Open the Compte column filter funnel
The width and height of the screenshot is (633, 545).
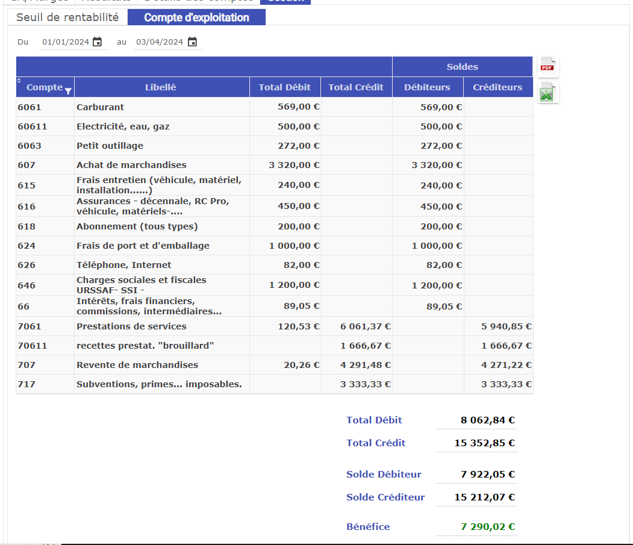click(68, 91)
